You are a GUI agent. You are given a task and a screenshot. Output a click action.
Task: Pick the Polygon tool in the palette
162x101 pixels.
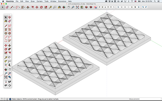click(10, 33)
